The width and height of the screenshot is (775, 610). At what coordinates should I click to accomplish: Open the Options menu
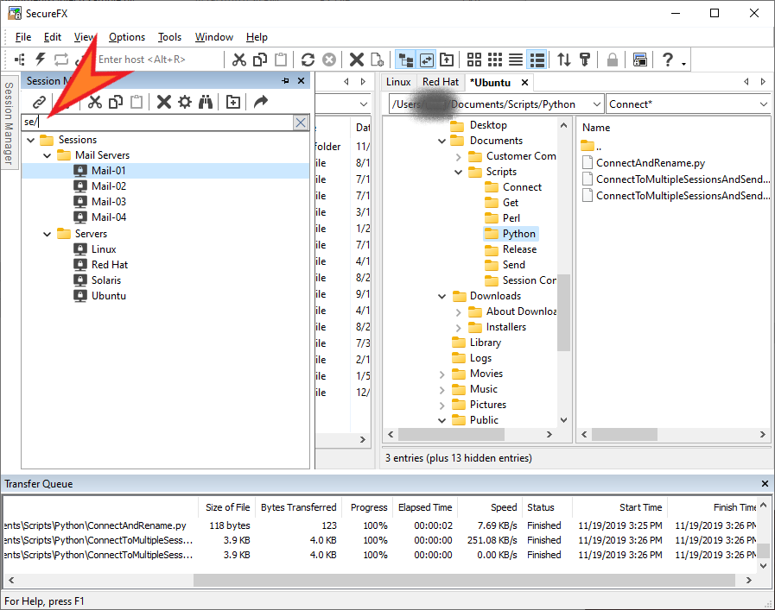point(126,37)
